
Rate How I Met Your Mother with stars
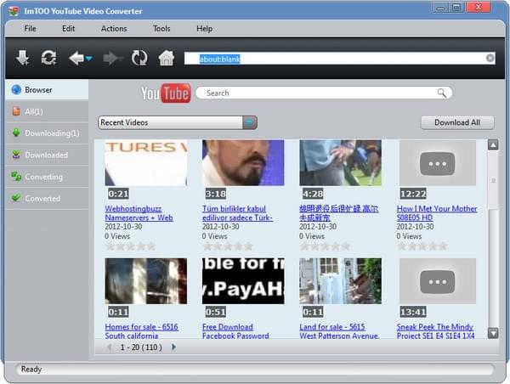(422, 246)
